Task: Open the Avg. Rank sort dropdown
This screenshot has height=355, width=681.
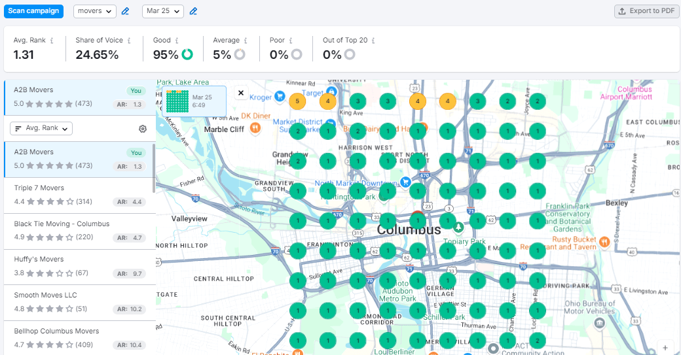Action: (41, 128)
